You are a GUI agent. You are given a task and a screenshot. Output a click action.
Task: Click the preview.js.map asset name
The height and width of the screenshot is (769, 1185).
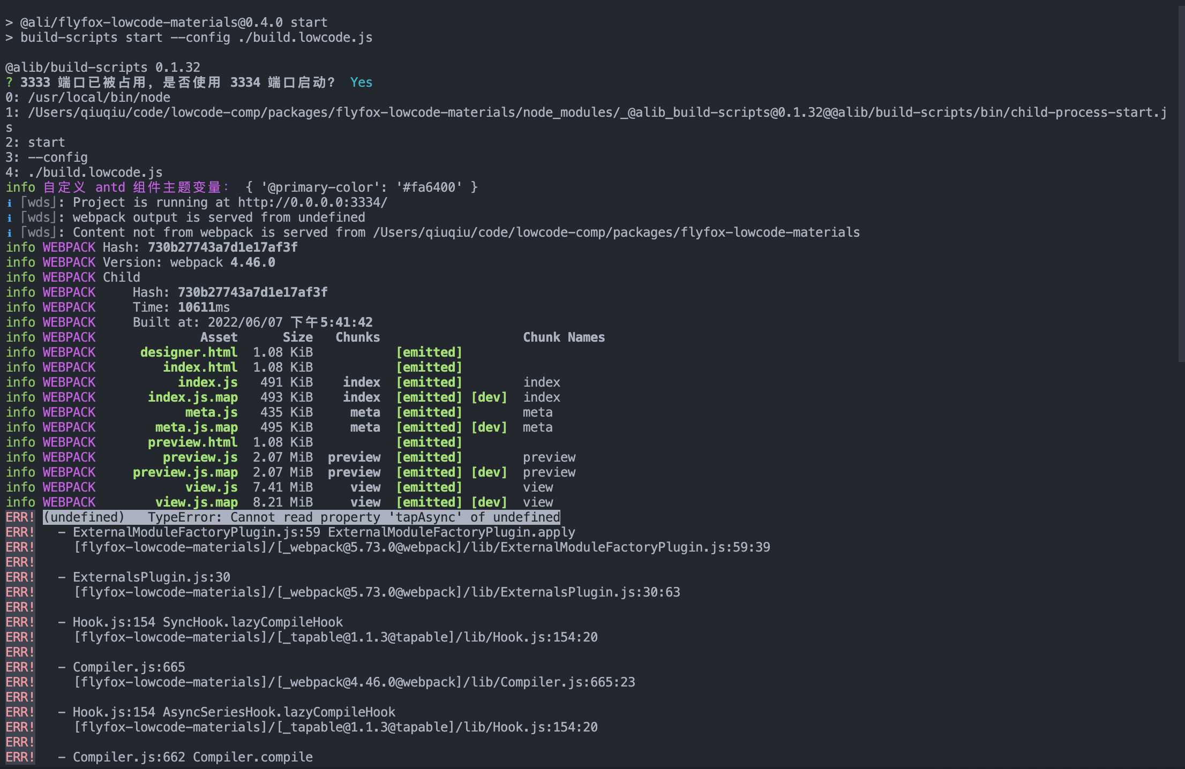[185, 472]
